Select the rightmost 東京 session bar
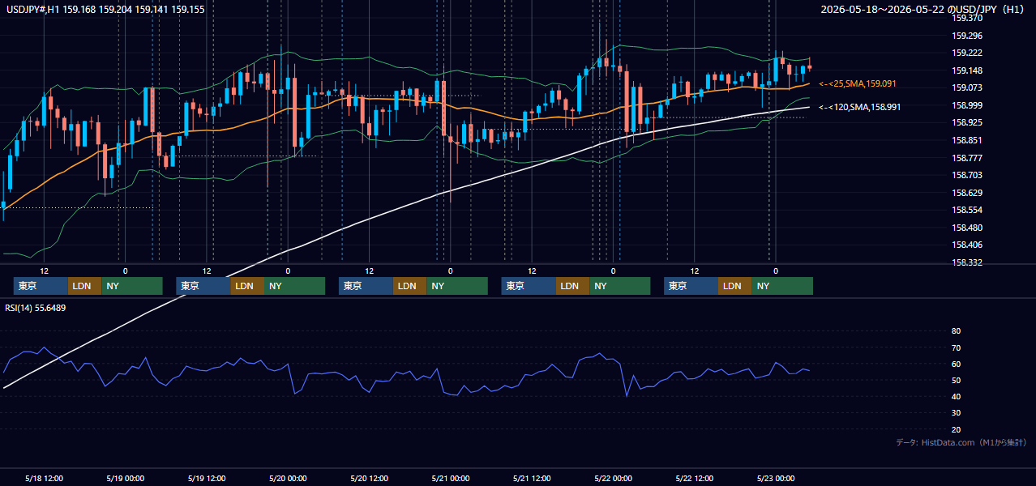The image size is (1036, 486). [x=691, y=286]
